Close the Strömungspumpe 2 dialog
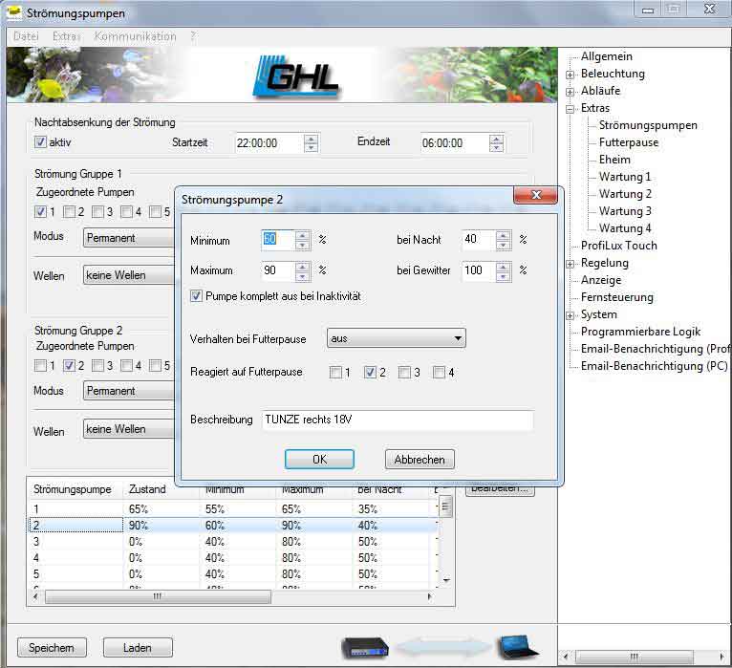732x668 pixels. pyautogui.click(x=535, y=196)
